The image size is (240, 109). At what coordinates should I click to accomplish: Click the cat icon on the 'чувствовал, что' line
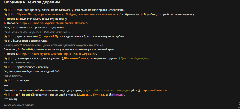(x=5, y=36)
